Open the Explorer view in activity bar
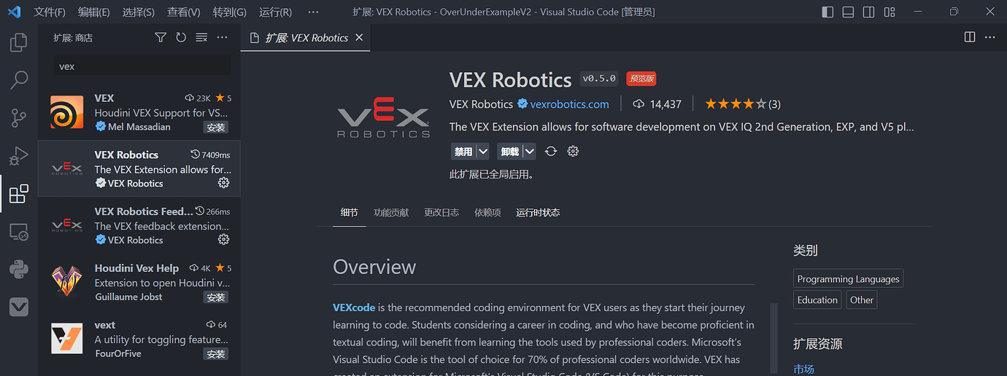 pyautogui.click(x=19, y=42)
